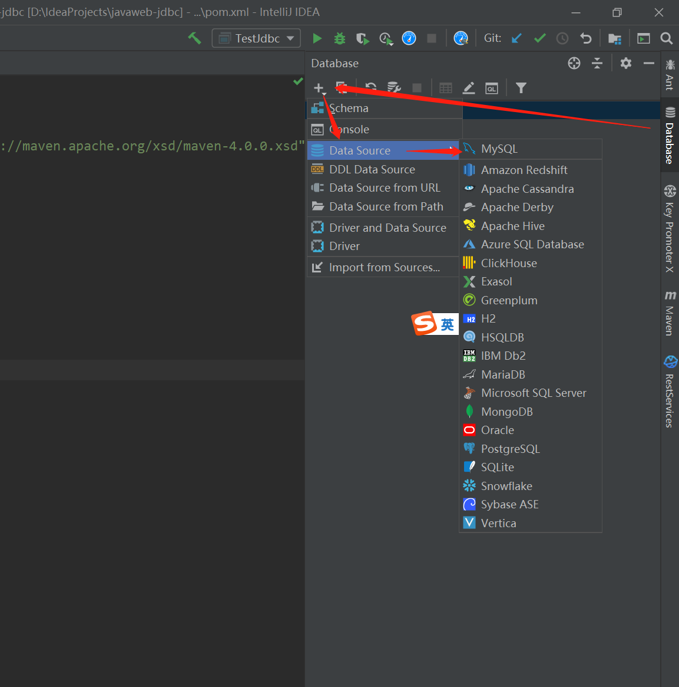
Task: Click the run anything window icon
Action: 643,38
